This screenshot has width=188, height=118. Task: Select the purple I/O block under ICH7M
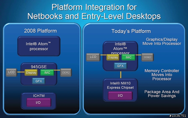[x=39, y=102]
